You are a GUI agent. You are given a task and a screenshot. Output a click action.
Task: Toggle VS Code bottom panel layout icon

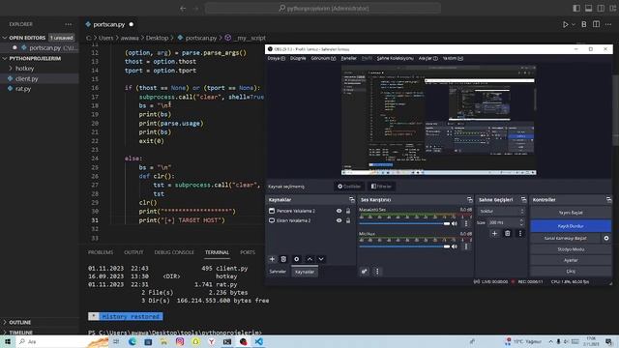589,9
